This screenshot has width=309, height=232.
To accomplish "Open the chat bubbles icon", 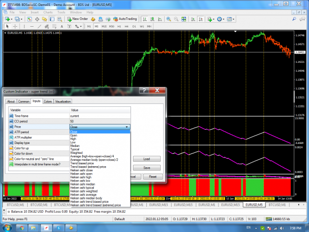I will (x=302, y=19).
